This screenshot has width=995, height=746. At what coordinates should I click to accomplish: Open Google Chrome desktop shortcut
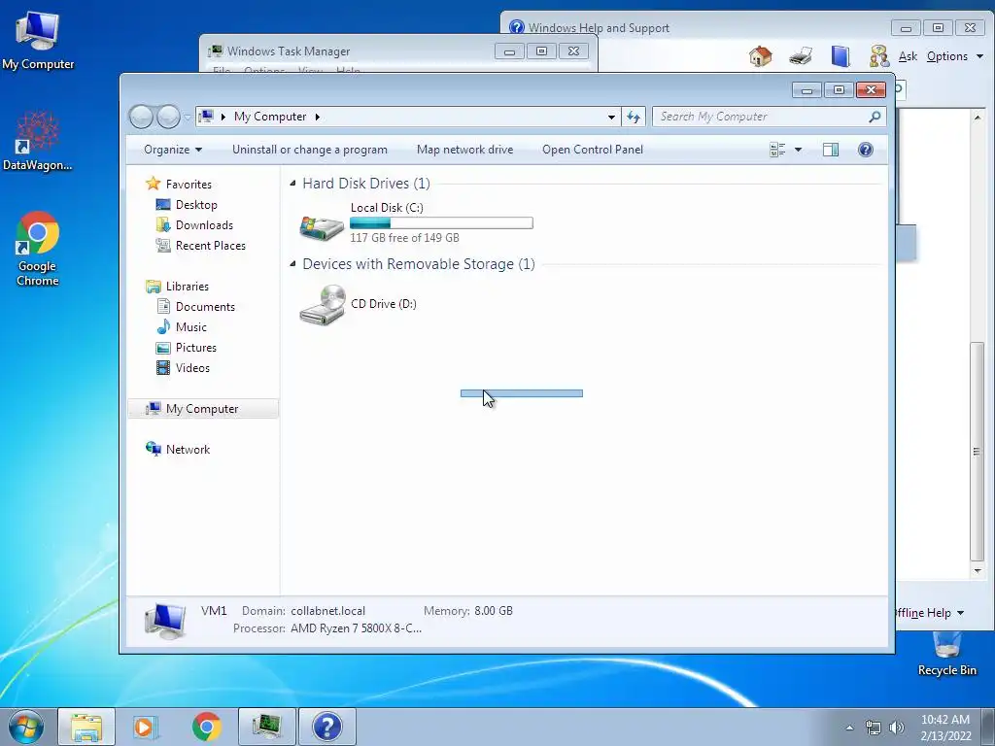click(38, 249)
